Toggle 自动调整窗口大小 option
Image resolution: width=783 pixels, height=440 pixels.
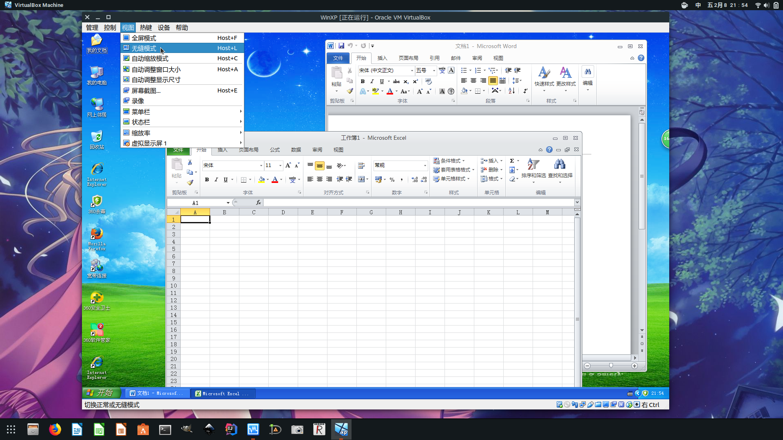[x=182, y=69]
